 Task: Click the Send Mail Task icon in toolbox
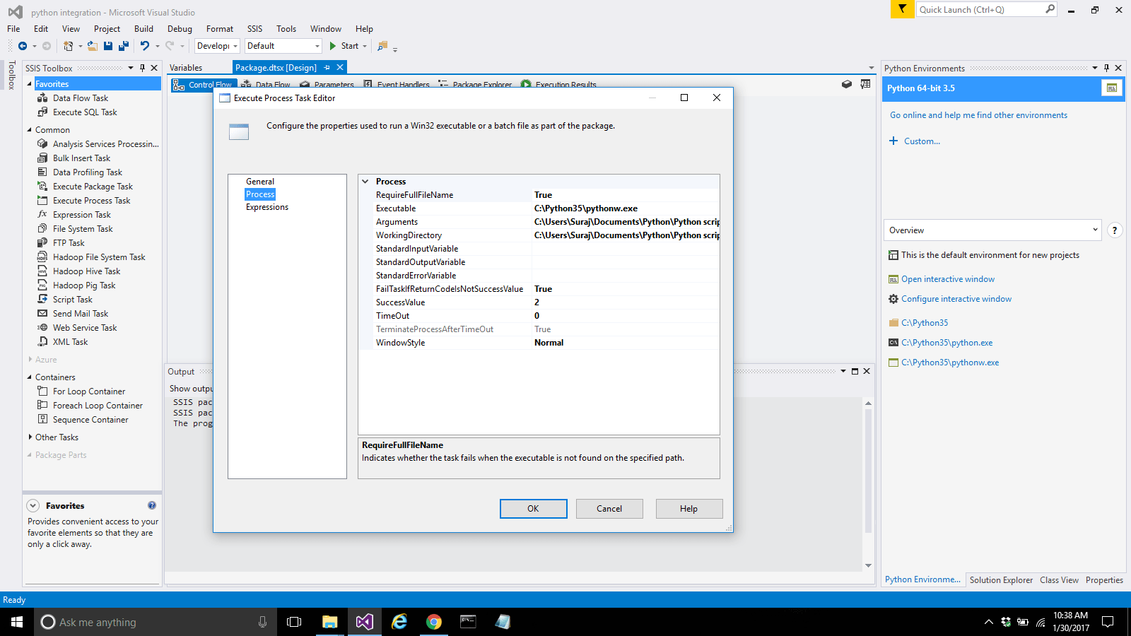42,314
